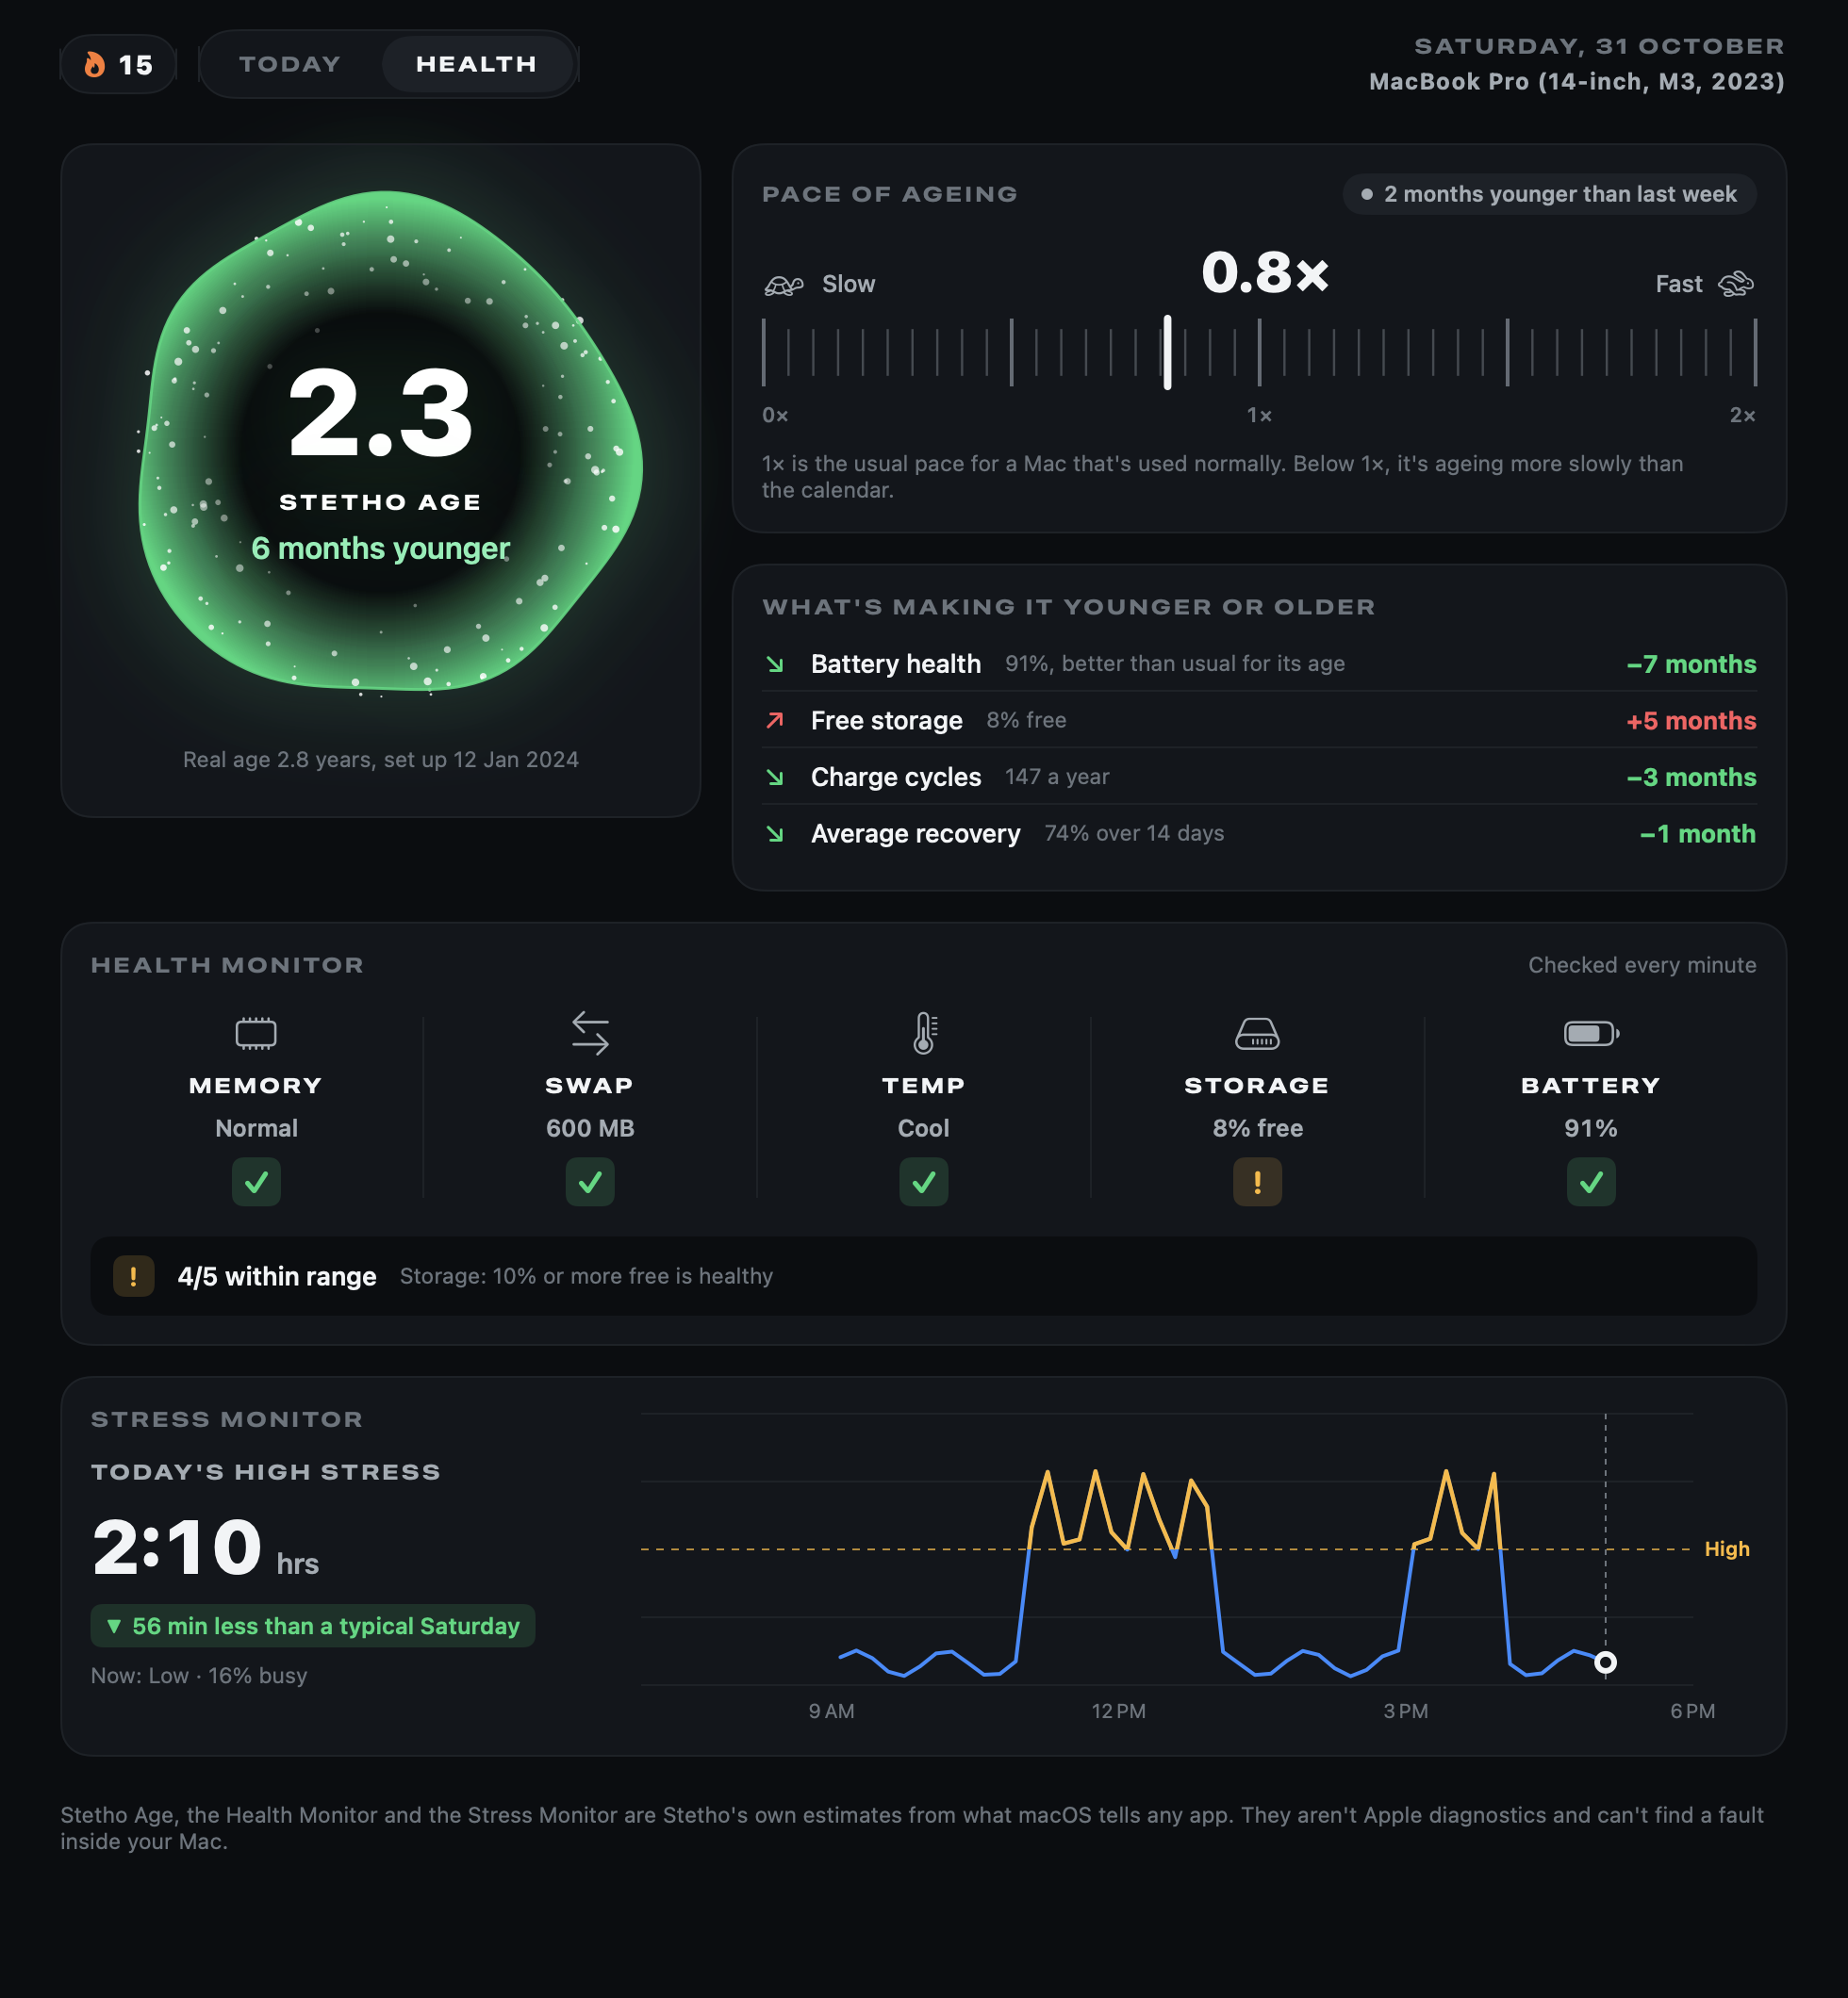
Task: Click '−1 month' value for Average recovery
Action: 1698,833
